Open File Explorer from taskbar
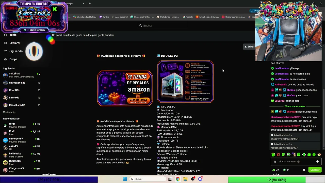This screenshot has width=325, height=183. [x=185, y=179]
